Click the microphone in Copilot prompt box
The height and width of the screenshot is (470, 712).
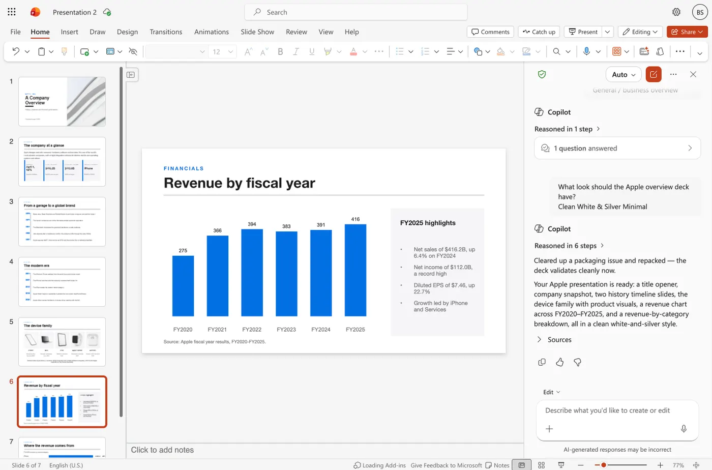[684, 429]
